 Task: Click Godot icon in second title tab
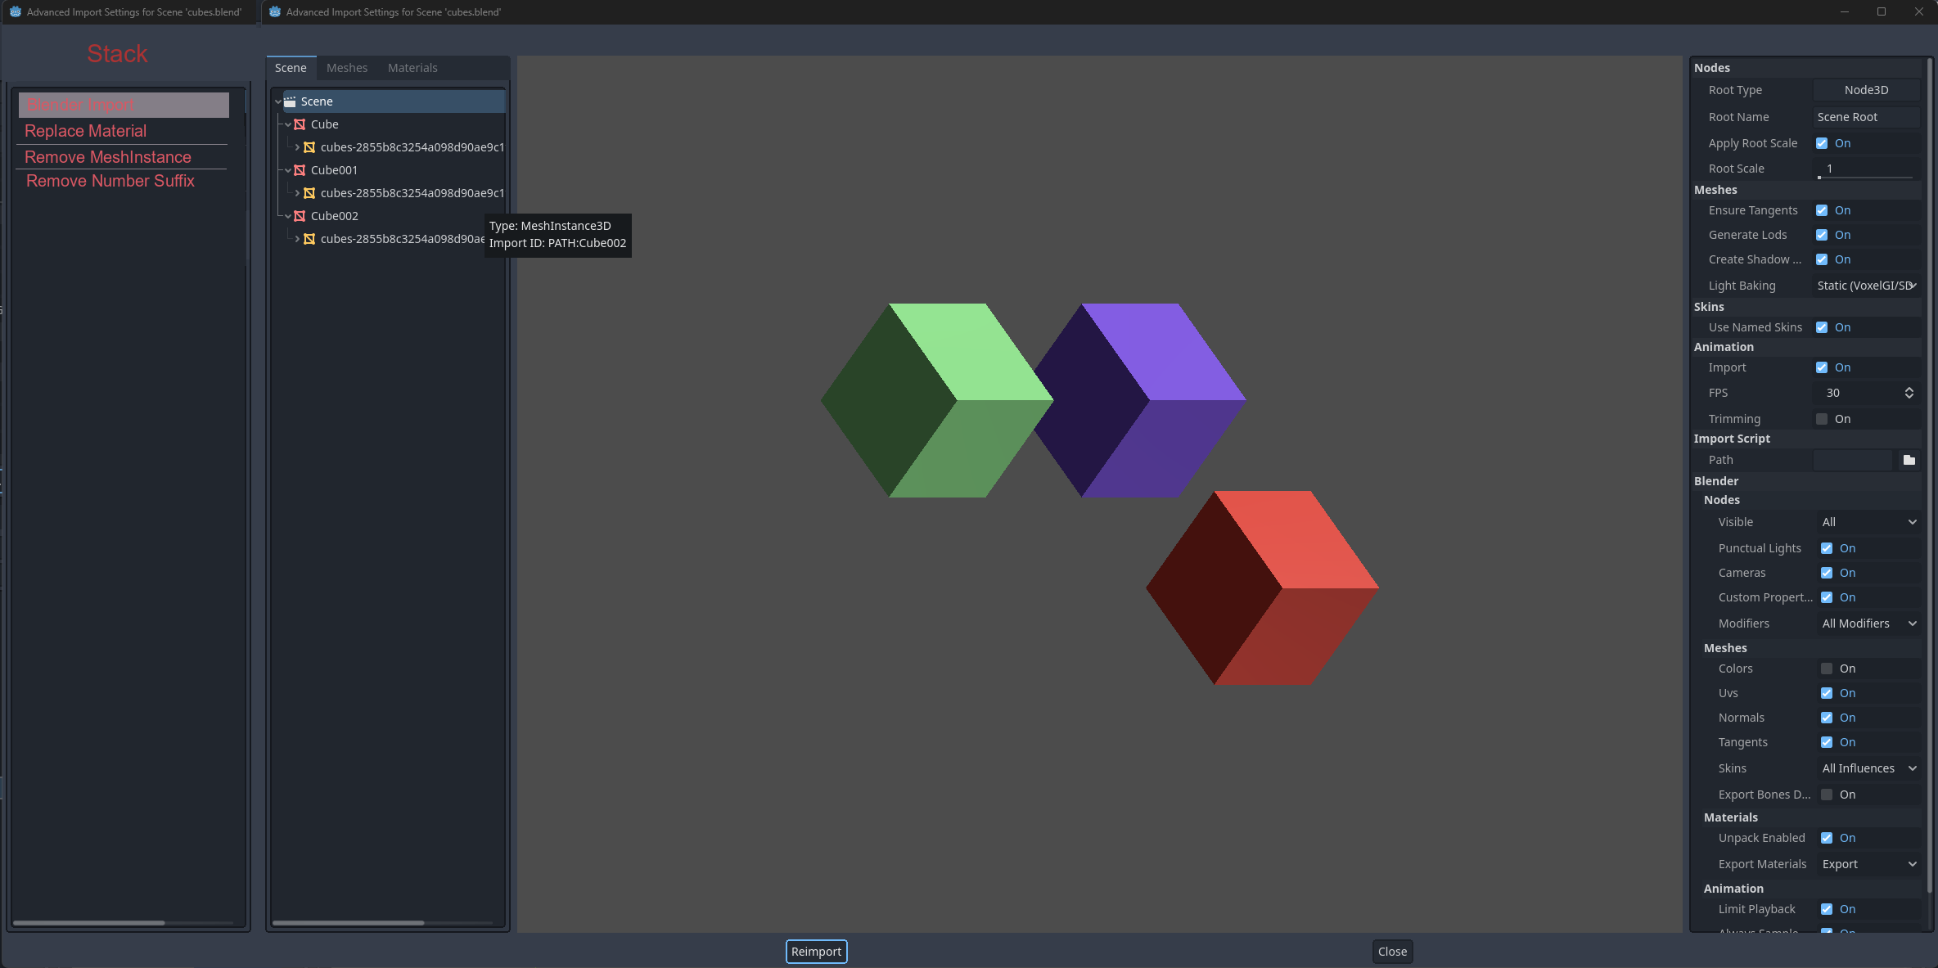tap(275, 12)
